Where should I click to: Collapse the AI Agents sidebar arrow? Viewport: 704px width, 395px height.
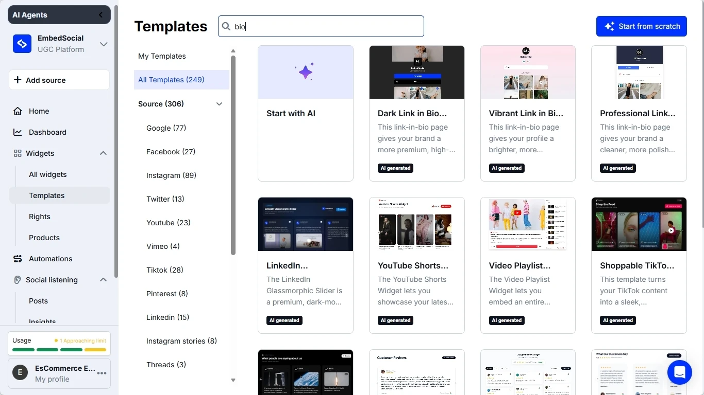click(101, 15)
